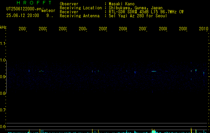Click the word "meteor" in the header
The height and width of the screenshot is (133, 210).
tap(48, 11)
